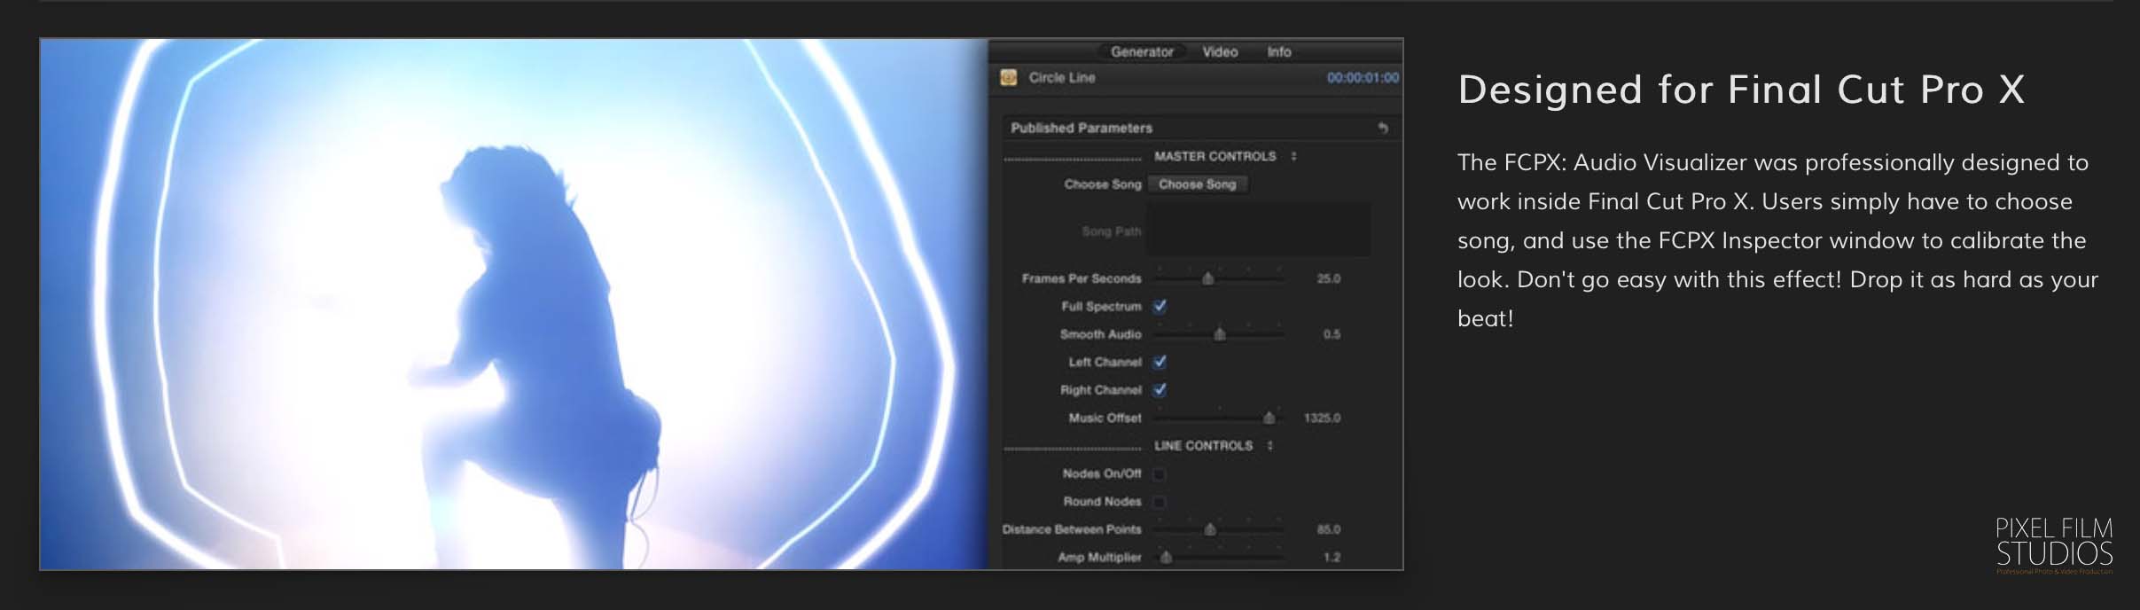This screenshot has height=610, width=2140.
Task: Switch to the Generator tab
Action: tap(1142, 52)
